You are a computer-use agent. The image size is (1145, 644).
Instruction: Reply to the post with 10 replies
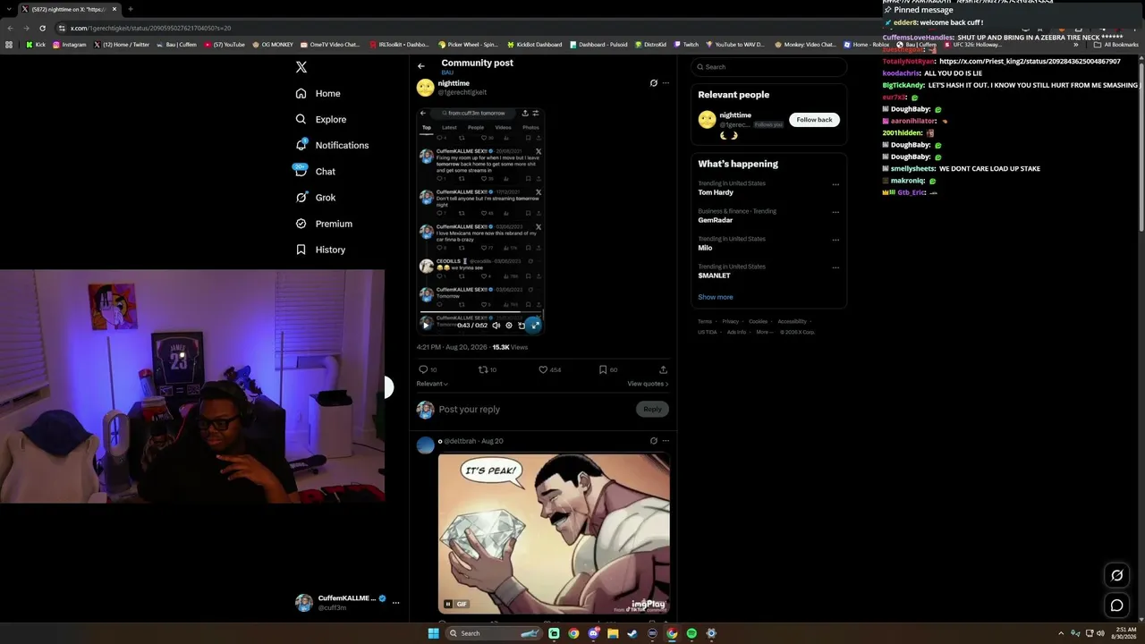pyautogui.click(x=428, y=369)
